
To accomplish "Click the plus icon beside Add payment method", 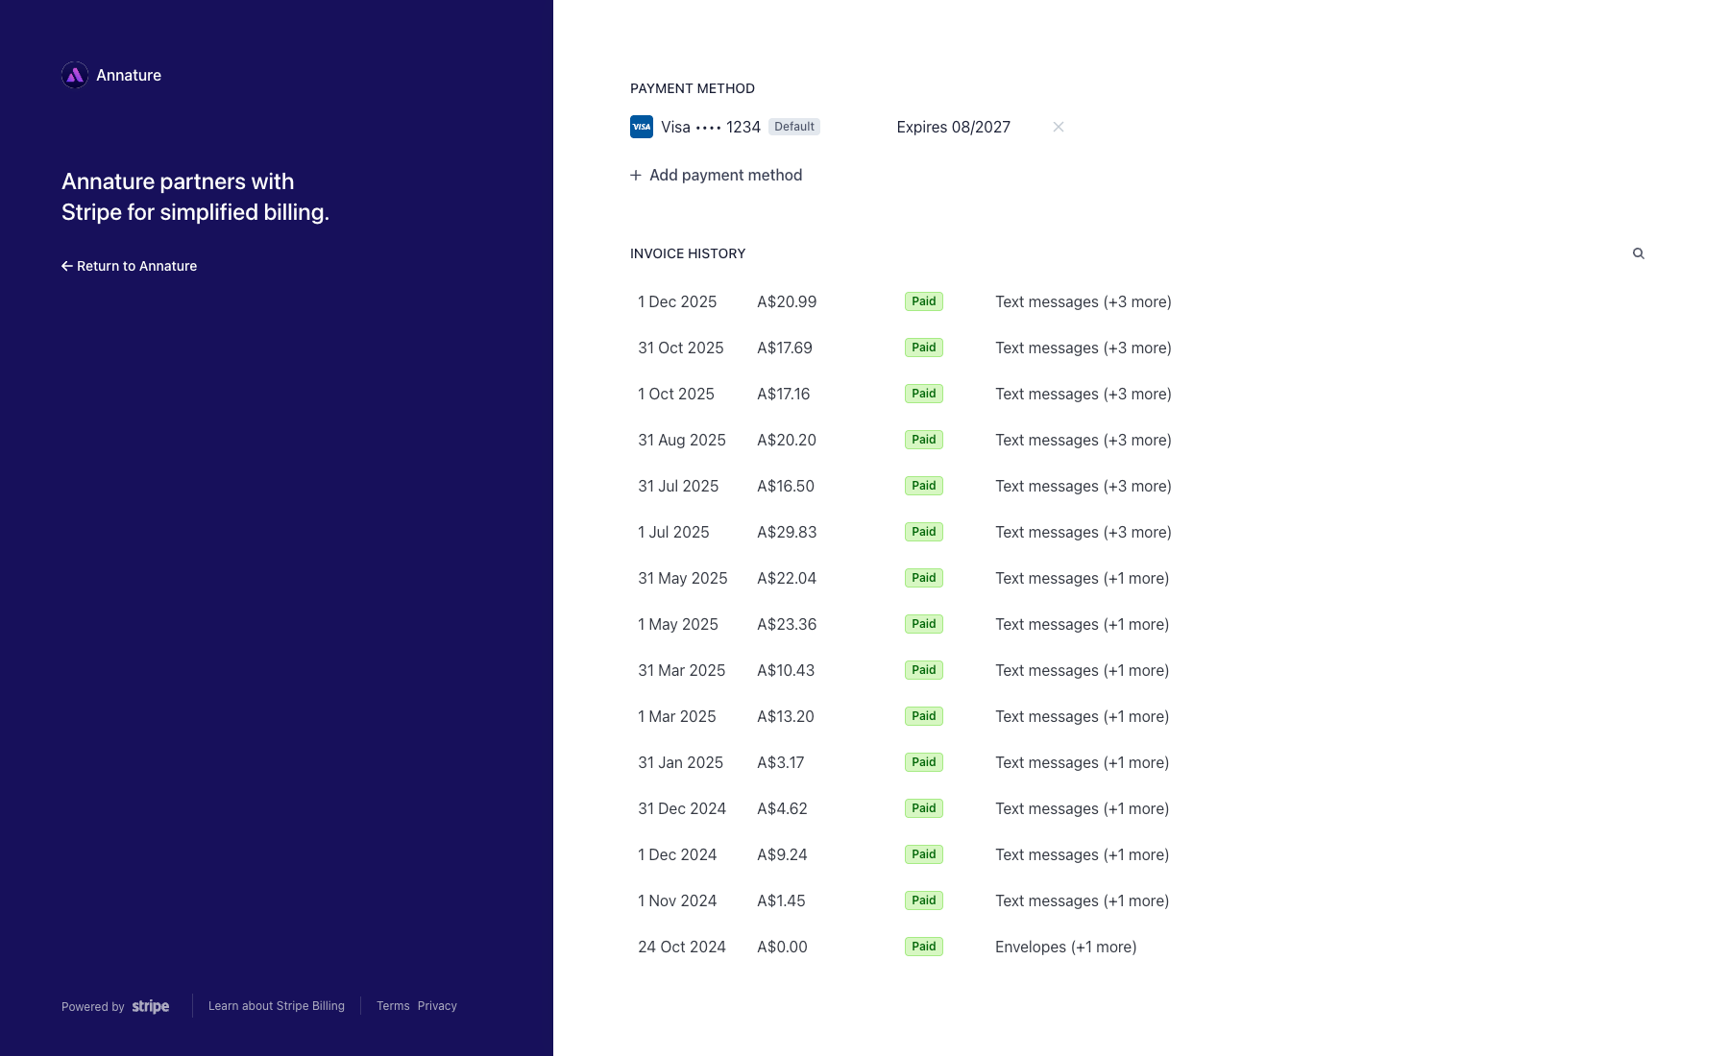I will point(636,175).
